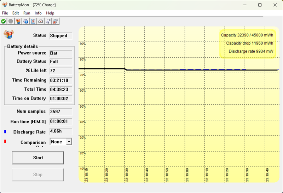Viewport: 283px width, 193px height.
Task: Expand the Comparison dropdown arrow
Action: (69, 142)
